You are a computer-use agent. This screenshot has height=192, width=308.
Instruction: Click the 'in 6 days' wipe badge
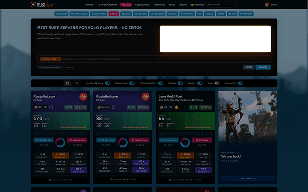202,140
